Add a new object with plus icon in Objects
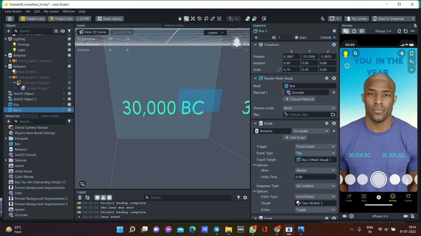The width and height of the screenshot is (421, 236). click(8, 31)
